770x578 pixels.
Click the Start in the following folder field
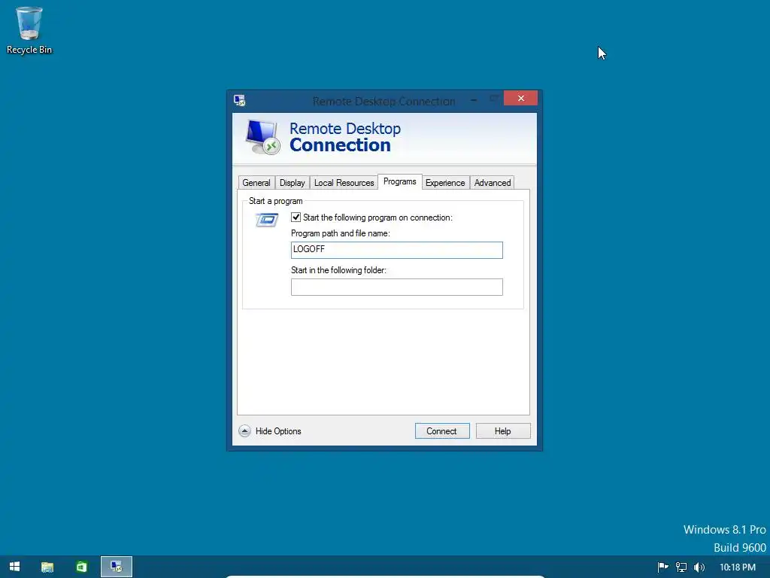click(x=397, y=287)
